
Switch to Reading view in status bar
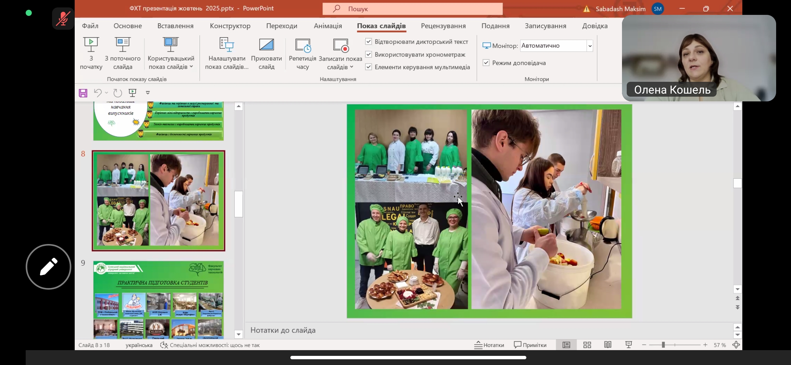click(x=607, y=345)
